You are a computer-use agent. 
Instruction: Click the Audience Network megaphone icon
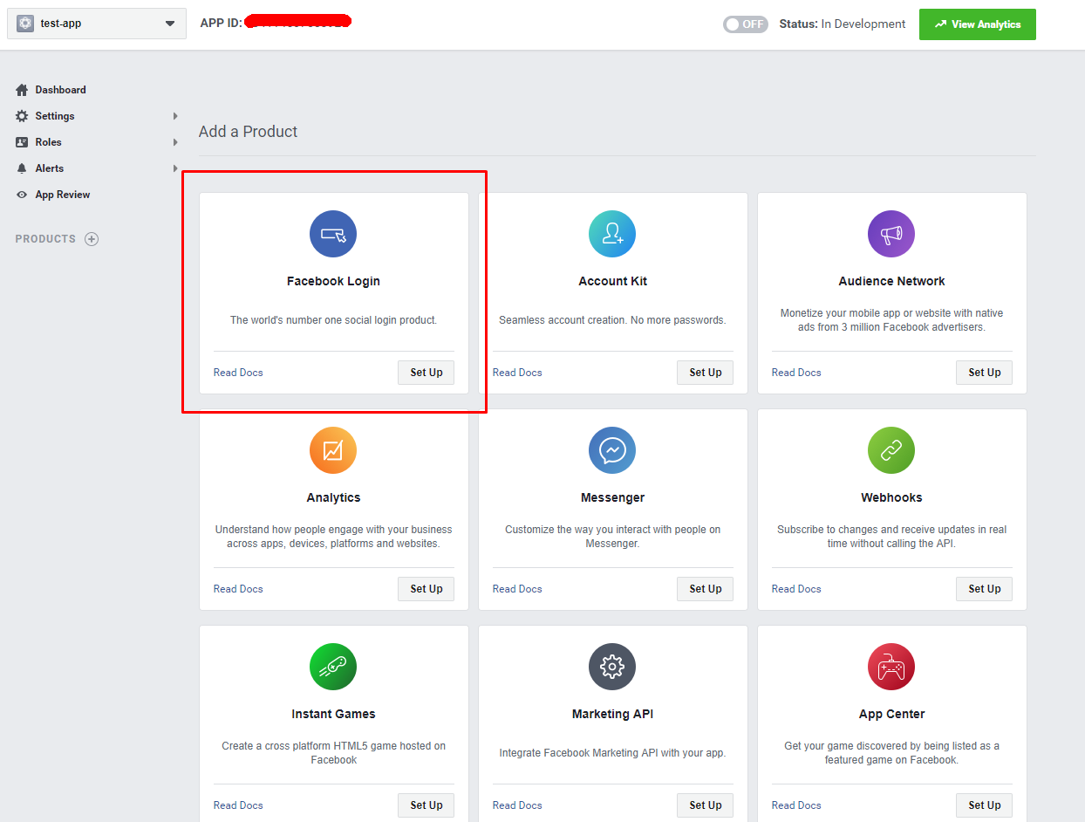click(891, 234)
